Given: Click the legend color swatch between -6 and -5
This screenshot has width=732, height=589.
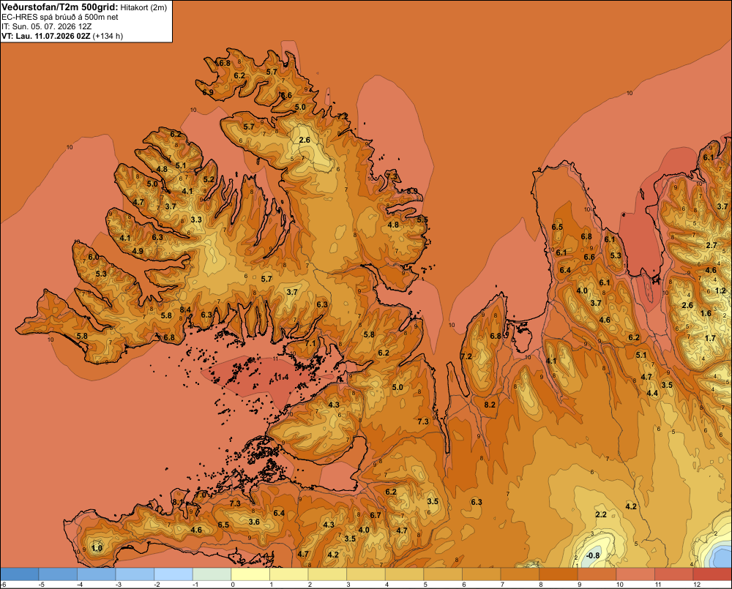Looking at the screenshot, I should coord(20,574).
